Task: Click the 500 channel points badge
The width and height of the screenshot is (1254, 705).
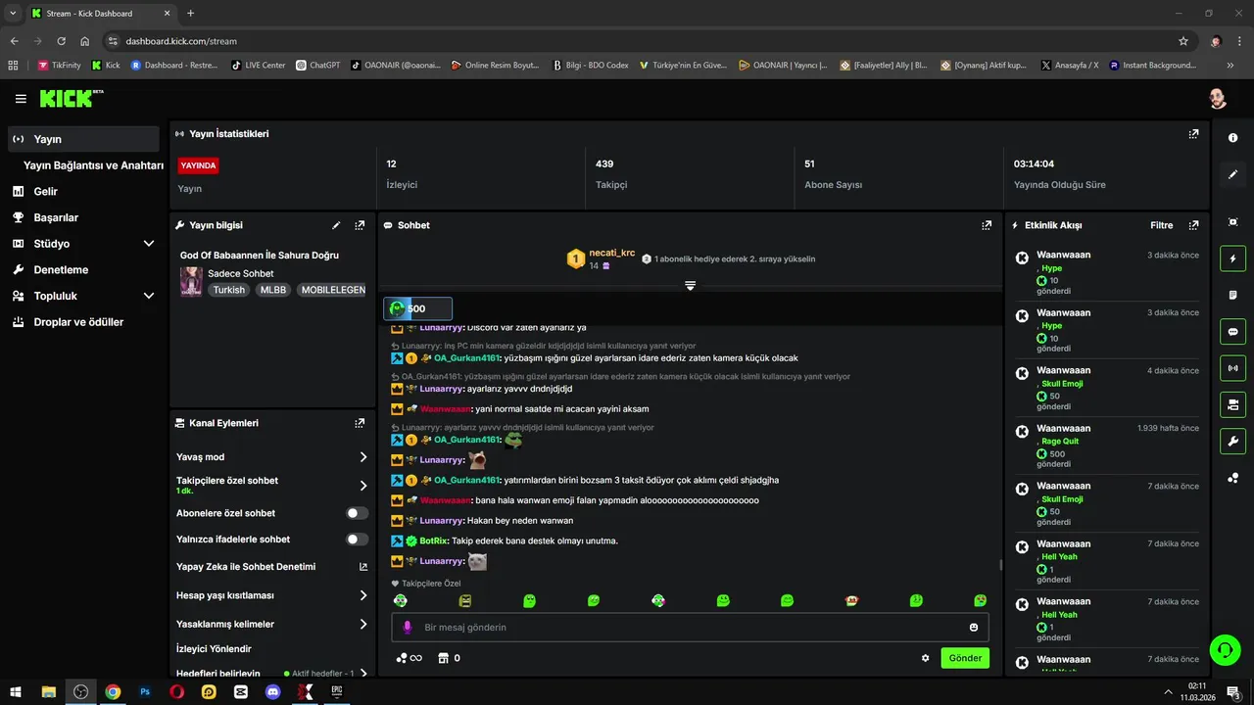Action: click(417, 308)
